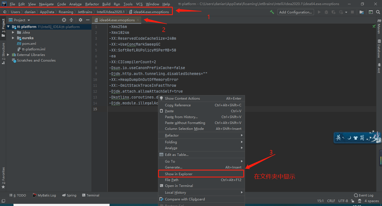Click the Stop square icon in toolbar
382x206 pixels.
point(352,12)
